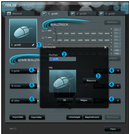
Task: Click the Exportálás button
Action: point(37,117)
